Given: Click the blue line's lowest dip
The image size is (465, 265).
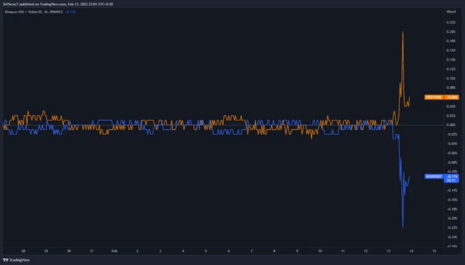Looking at the screenshot, I should (x=403, y=227).
